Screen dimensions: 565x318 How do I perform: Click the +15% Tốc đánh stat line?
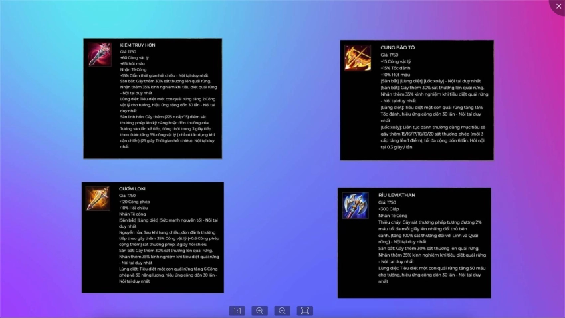click(x=395, y=68)
